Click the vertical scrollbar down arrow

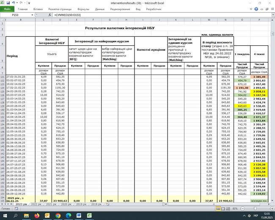tap(272, 201)
